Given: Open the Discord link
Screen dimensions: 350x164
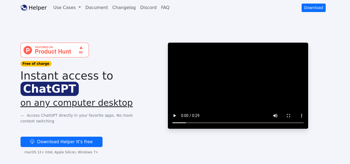Looking at the screenshot, I should [x=148, y=8].
